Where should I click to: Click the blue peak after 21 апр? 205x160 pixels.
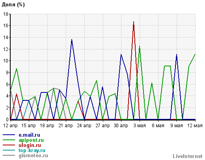72,40
